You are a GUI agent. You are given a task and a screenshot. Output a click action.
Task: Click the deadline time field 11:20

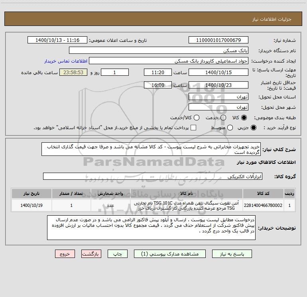(158, 72)
